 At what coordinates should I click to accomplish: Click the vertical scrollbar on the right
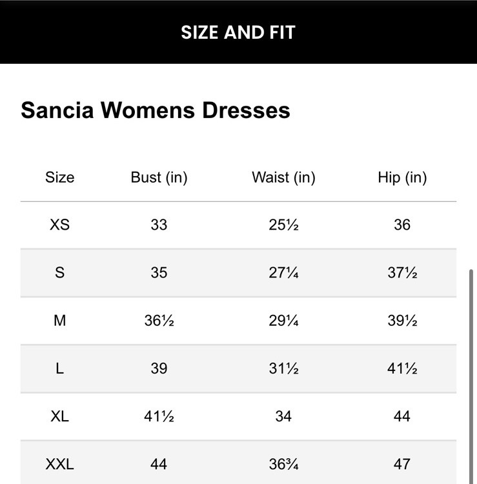pos(472,374)
